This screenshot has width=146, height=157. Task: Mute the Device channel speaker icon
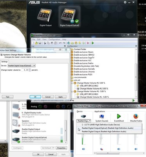pos(83,149)
